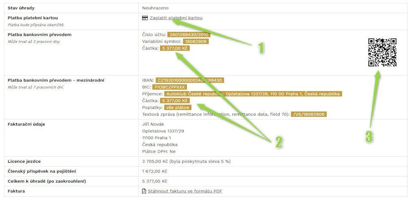
Task: Click the QR payment code image
Action: click(x=382, y=52)
